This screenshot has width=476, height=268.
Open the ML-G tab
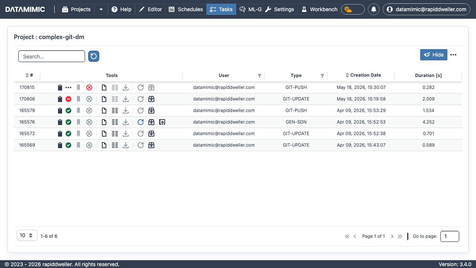(x=250, y=9)
